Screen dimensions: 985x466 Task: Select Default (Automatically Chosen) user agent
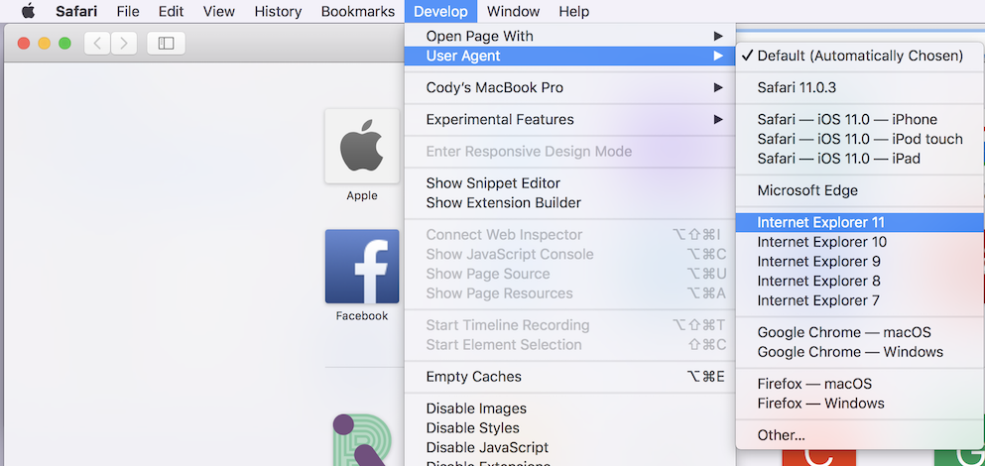[859, 56]
